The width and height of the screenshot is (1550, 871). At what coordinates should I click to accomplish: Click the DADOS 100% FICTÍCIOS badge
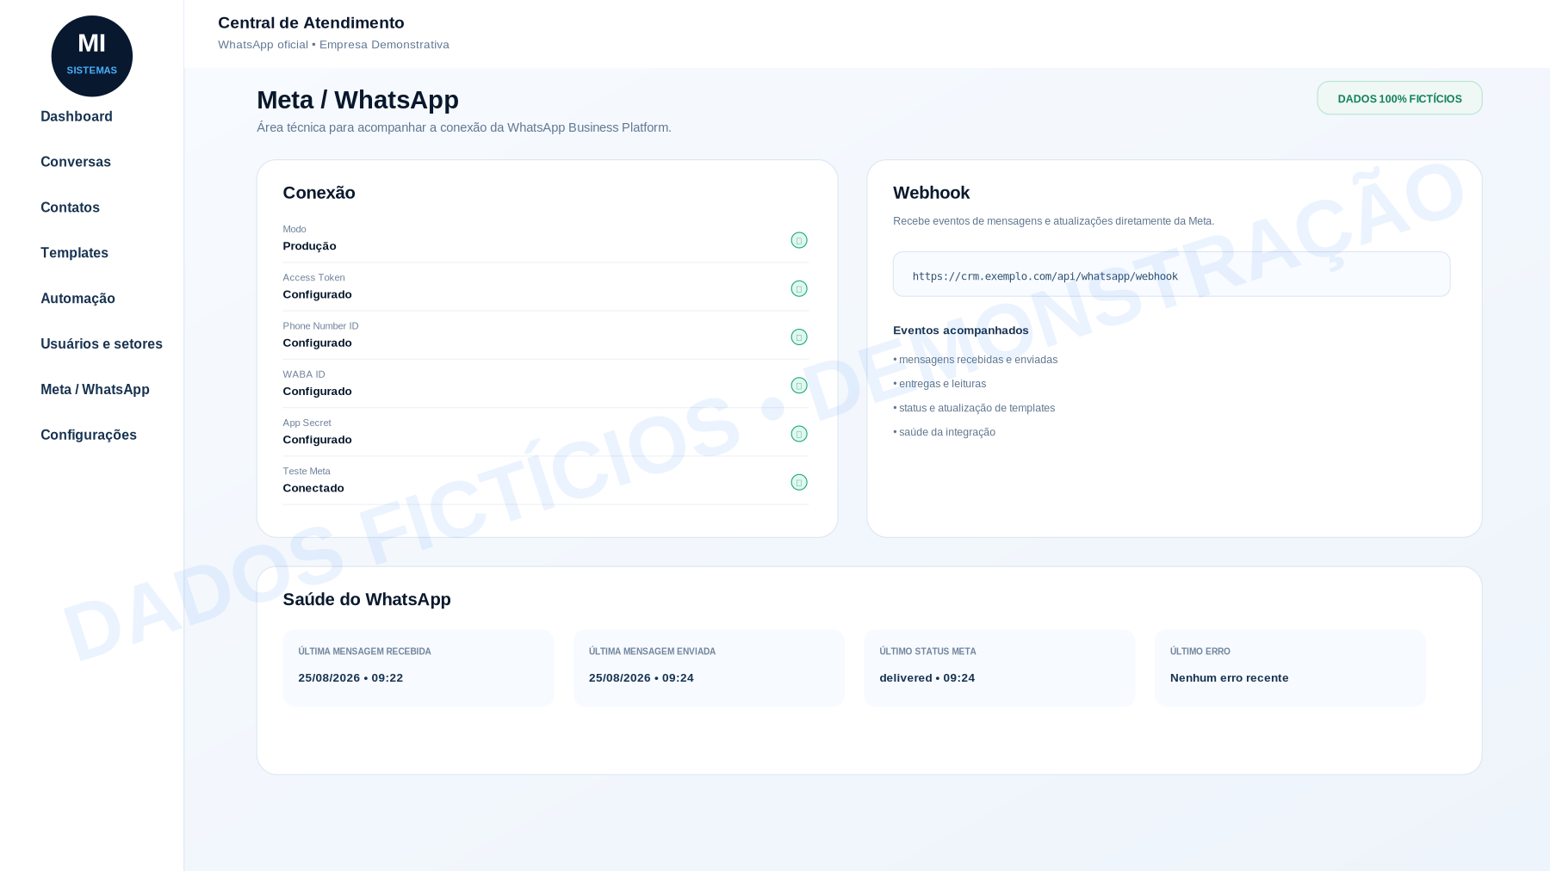(1399, 98)
